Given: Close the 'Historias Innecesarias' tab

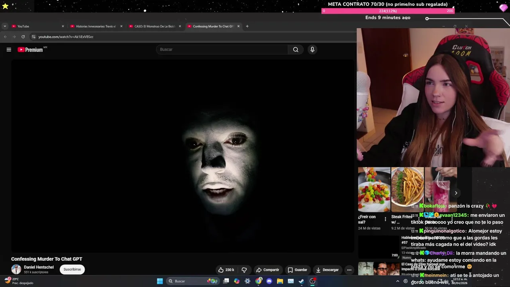Looking at the screenshot, I should pos(121,26).
